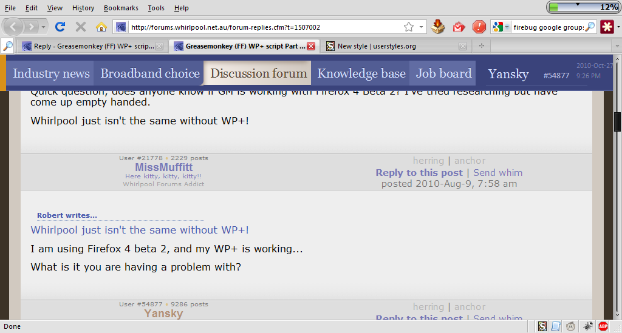Open the search engine selector dropdown arrow
The height and width of the screenshot is (333, 622).
507,27
